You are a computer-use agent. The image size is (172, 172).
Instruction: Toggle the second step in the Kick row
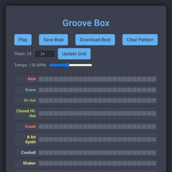[46, 79]
